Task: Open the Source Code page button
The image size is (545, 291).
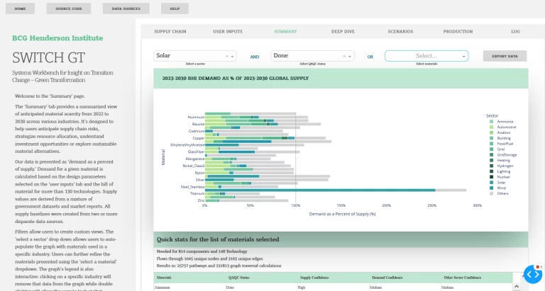Action: coord(69,9)
